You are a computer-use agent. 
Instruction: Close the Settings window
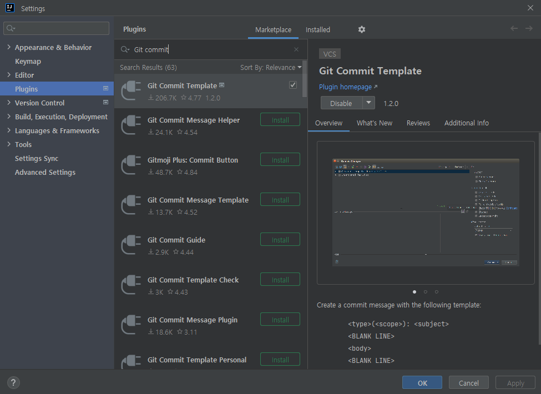[x=530, y=8]
